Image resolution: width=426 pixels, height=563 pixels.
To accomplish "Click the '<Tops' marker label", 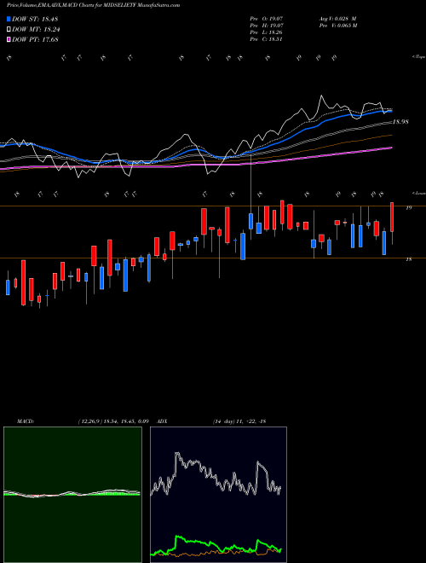I will [418, 57].
